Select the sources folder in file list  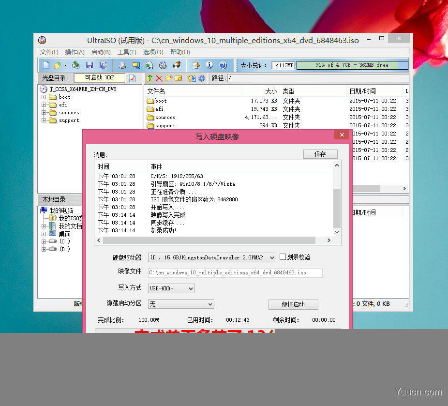click(165, 118)
